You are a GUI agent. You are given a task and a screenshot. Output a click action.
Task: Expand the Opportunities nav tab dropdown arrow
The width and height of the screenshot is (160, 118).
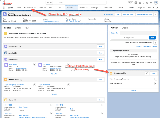(35, 8)
